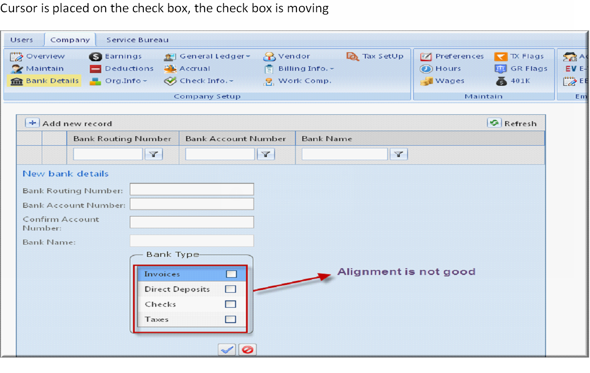Viewport: 590px width, 373px height.
Task: Click the blue checkmark save button
Action: 227,349
